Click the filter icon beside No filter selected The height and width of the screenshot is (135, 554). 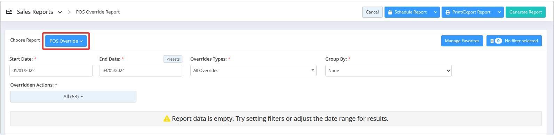492,41
